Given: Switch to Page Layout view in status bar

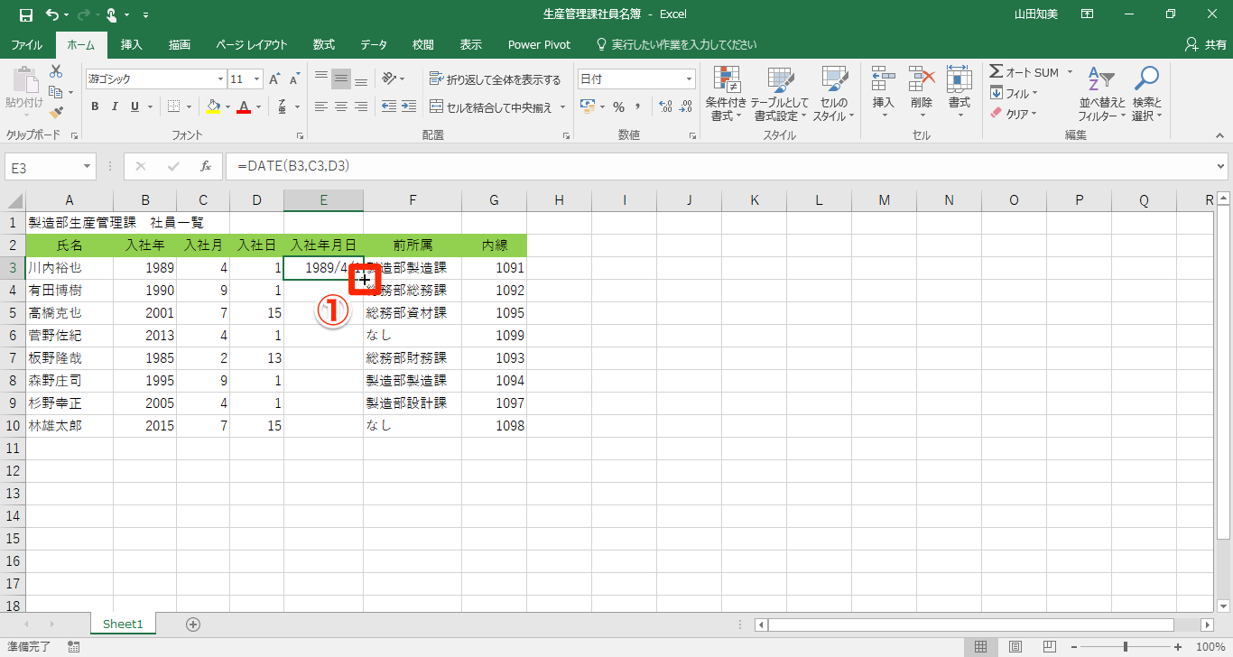Looking at the screenshot, I should 1015,646.
